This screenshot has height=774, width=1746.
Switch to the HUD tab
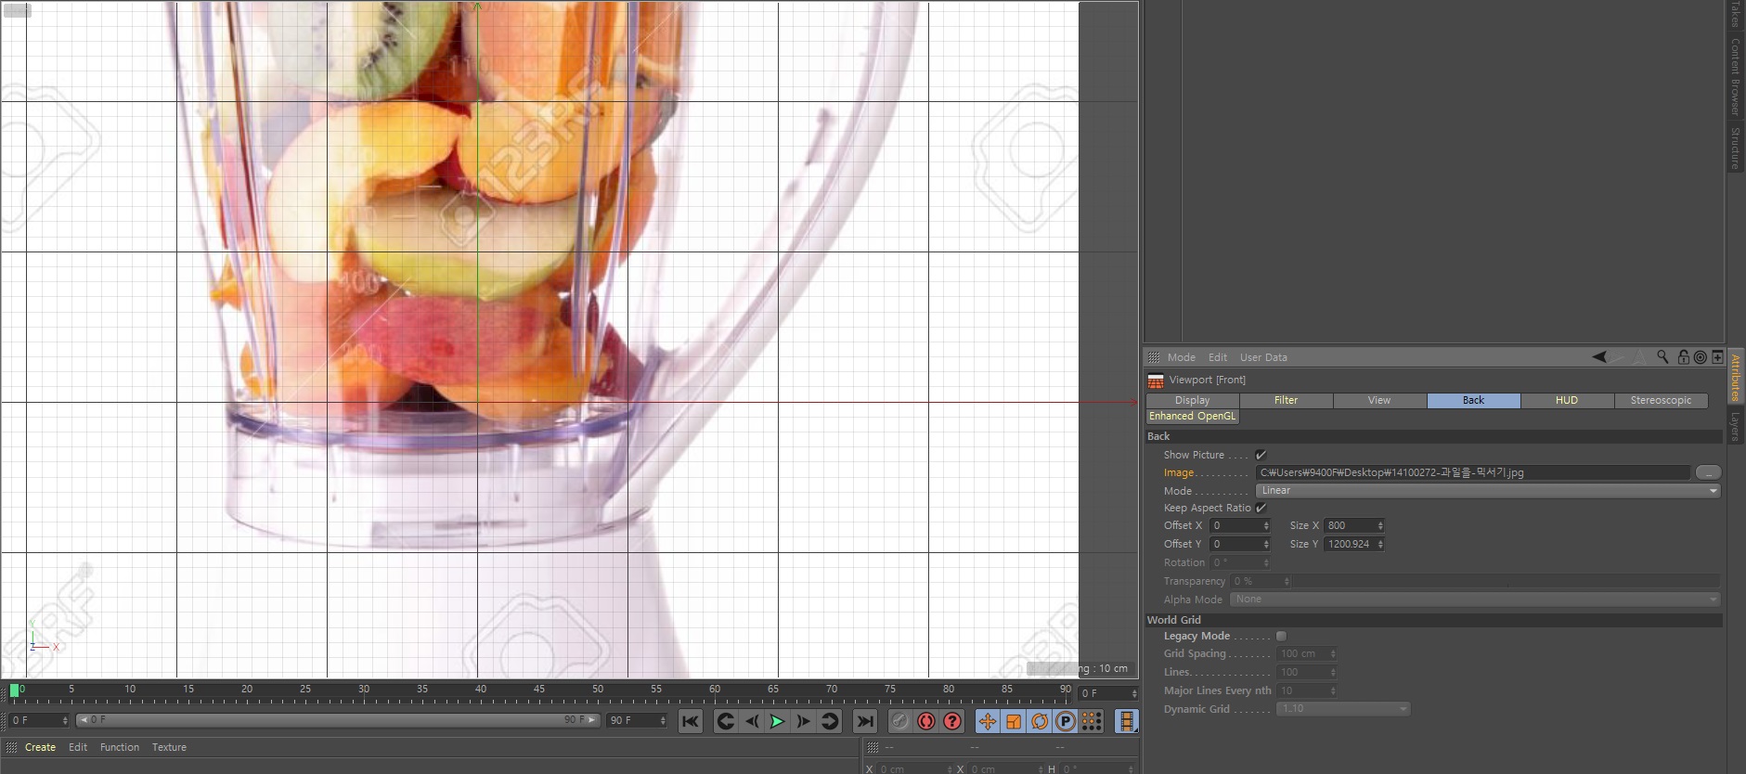point(1567,400)
